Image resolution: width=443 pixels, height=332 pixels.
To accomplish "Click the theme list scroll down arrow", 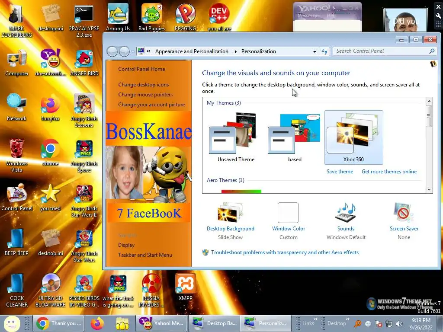I will [429, 190].
